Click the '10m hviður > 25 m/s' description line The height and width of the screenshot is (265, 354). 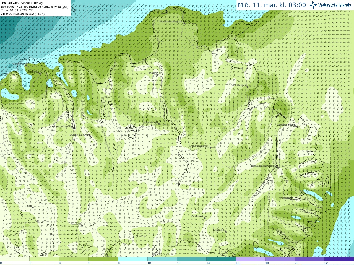[x=35, y=7]
